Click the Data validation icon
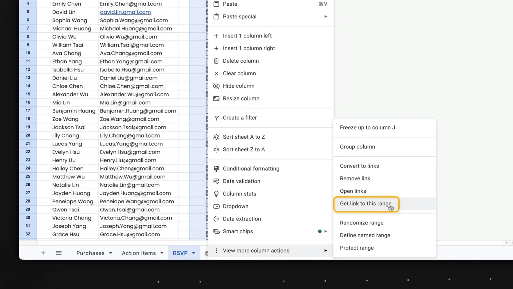513x289 pixels. pyautogui.click(x=216, y=181)
